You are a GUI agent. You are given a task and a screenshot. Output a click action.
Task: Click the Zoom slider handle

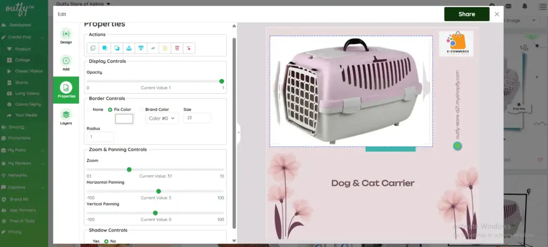click(129, 169)
